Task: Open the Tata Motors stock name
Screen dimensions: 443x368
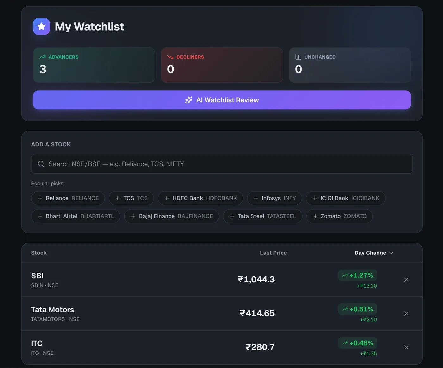Action: 53,310
